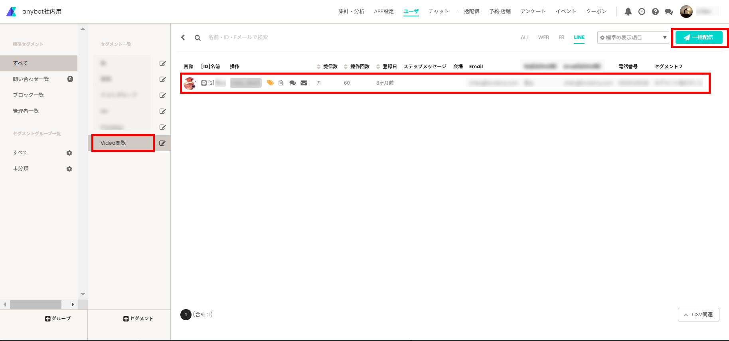729x341 pixels.
Task: Open 問い合わせ一覧
Action: tap(31, 79)
